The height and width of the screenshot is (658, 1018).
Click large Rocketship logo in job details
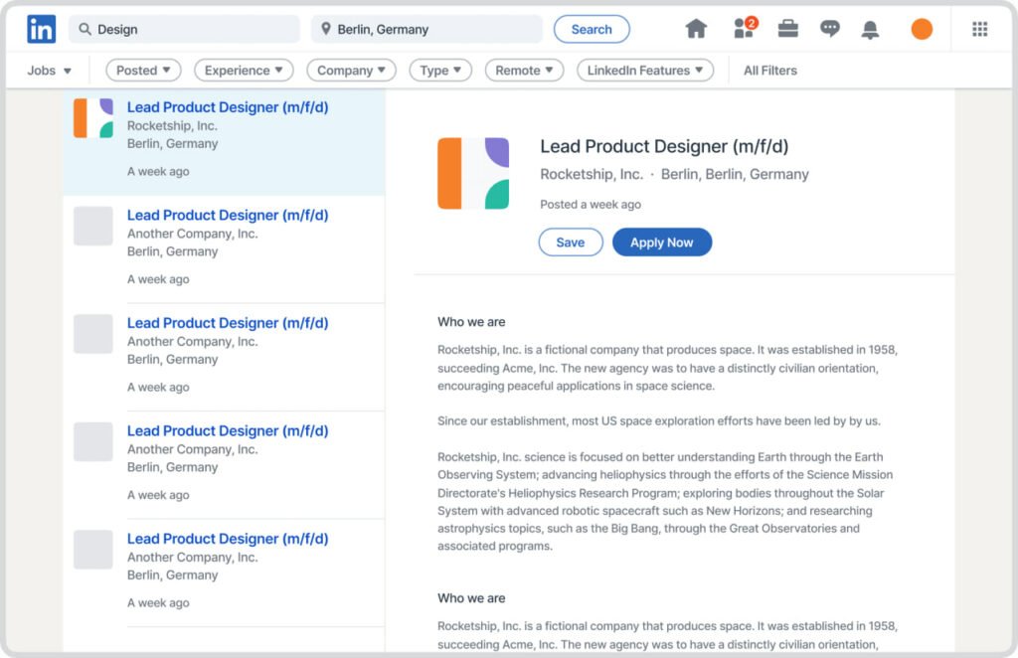pos(473,173)
